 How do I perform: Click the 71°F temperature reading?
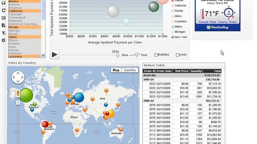tap(212, 14)
